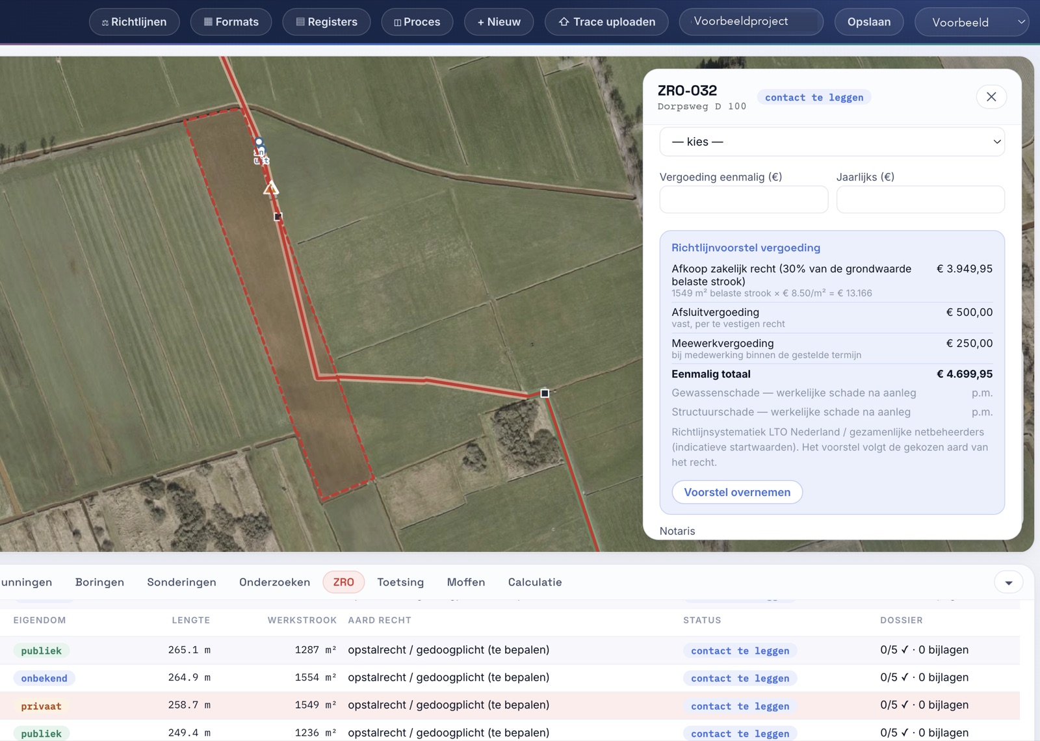Open the Richtlijnen menu button

pyautogui.click(x=134, y=22)
